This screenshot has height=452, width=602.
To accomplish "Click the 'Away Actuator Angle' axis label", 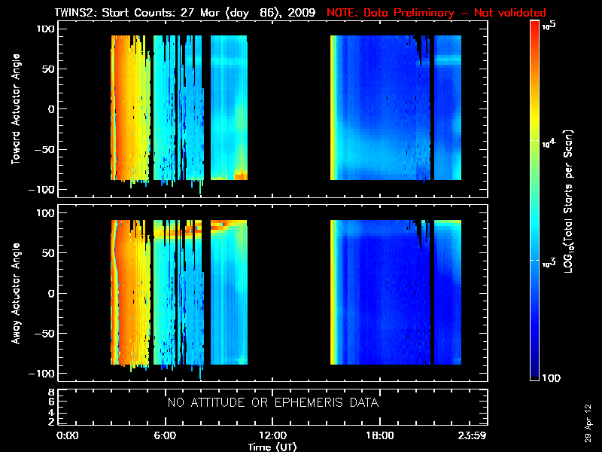I will 14,293.
